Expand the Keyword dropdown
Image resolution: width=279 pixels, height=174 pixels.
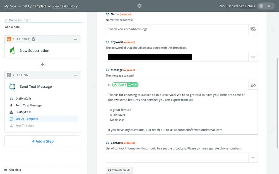pyautogui.click(x=253, y=57)
